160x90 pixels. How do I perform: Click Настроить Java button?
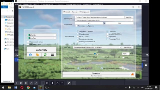click(128, 47)
